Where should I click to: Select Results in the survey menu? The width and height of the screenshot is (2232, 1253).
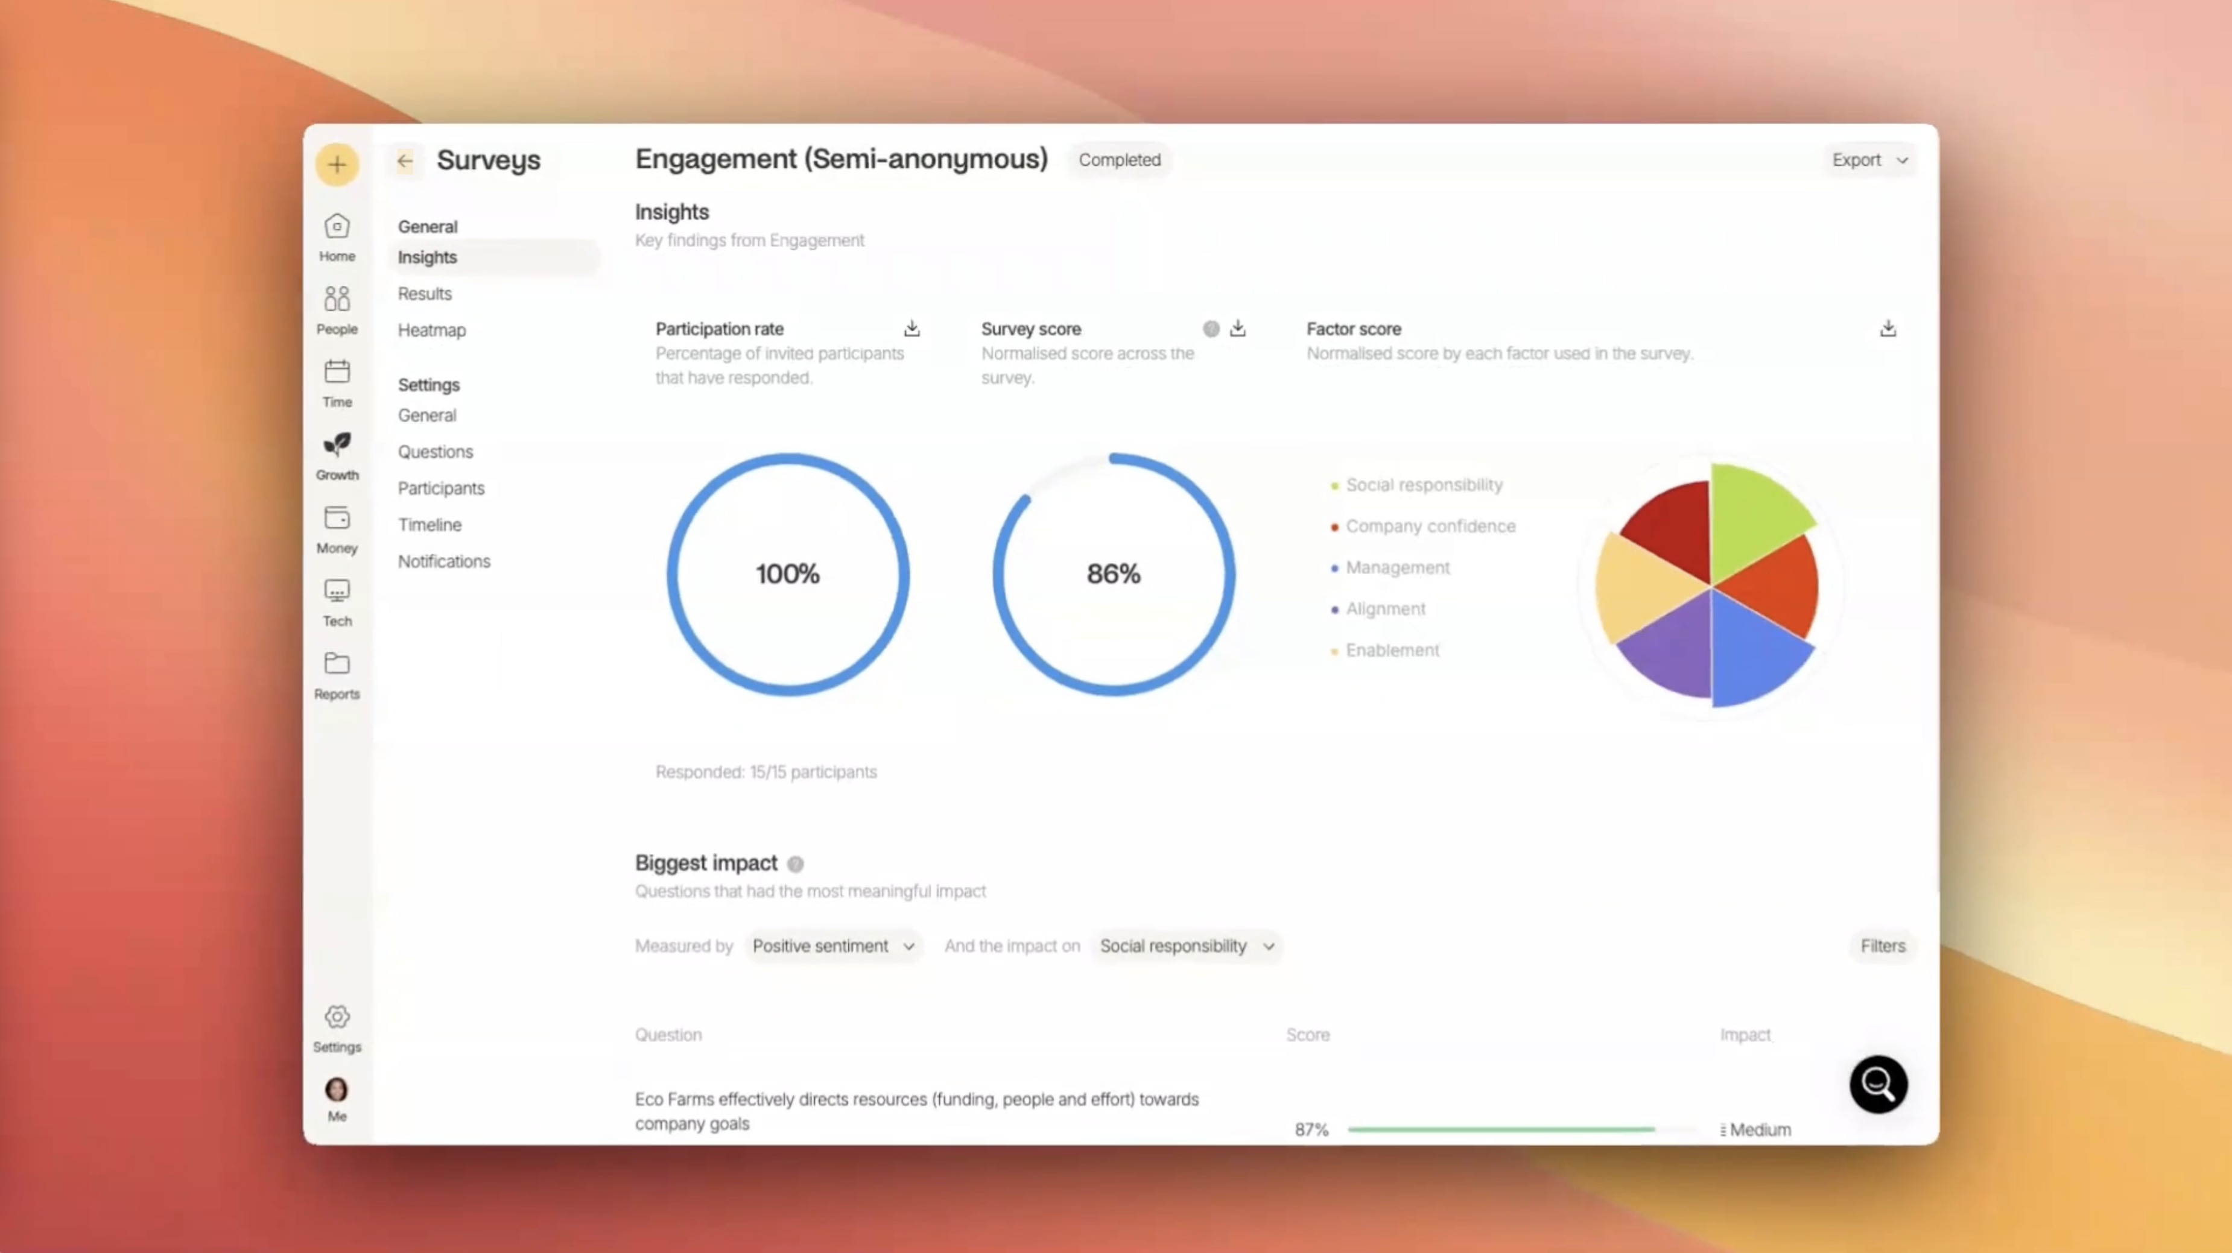(x=425, y=294)
